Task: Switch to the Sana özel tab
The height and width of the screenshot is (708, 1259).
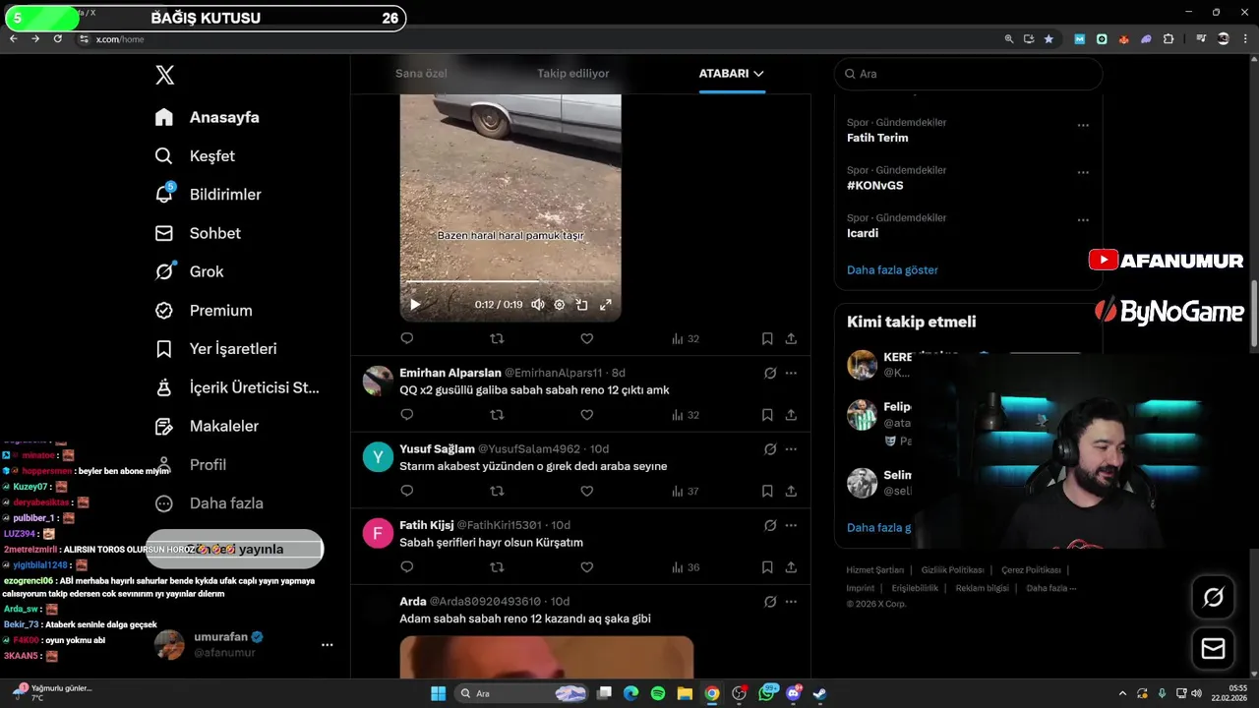Action: tap(421, 74)
